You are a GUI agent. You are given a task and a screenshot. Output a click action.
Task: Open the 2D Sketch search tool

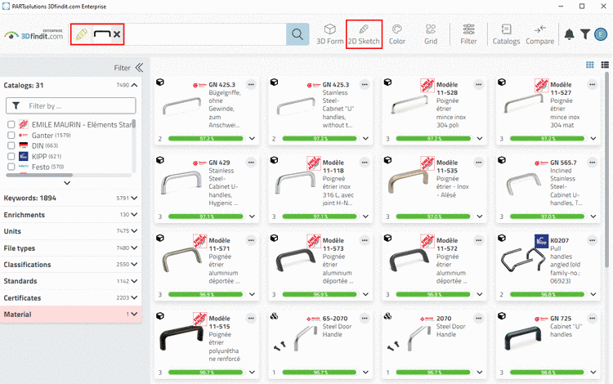pos(364,34)
